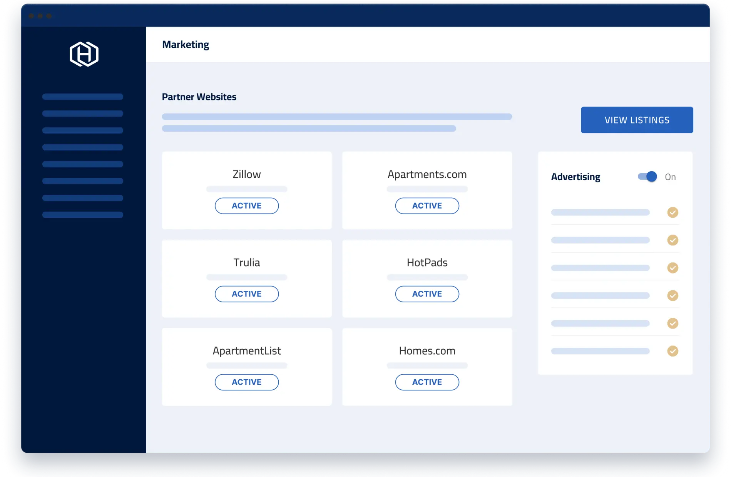This screenshot has height=477, width=731.
Task: Select the Apartments.com partner card
Action: click(x=427, y=190)
